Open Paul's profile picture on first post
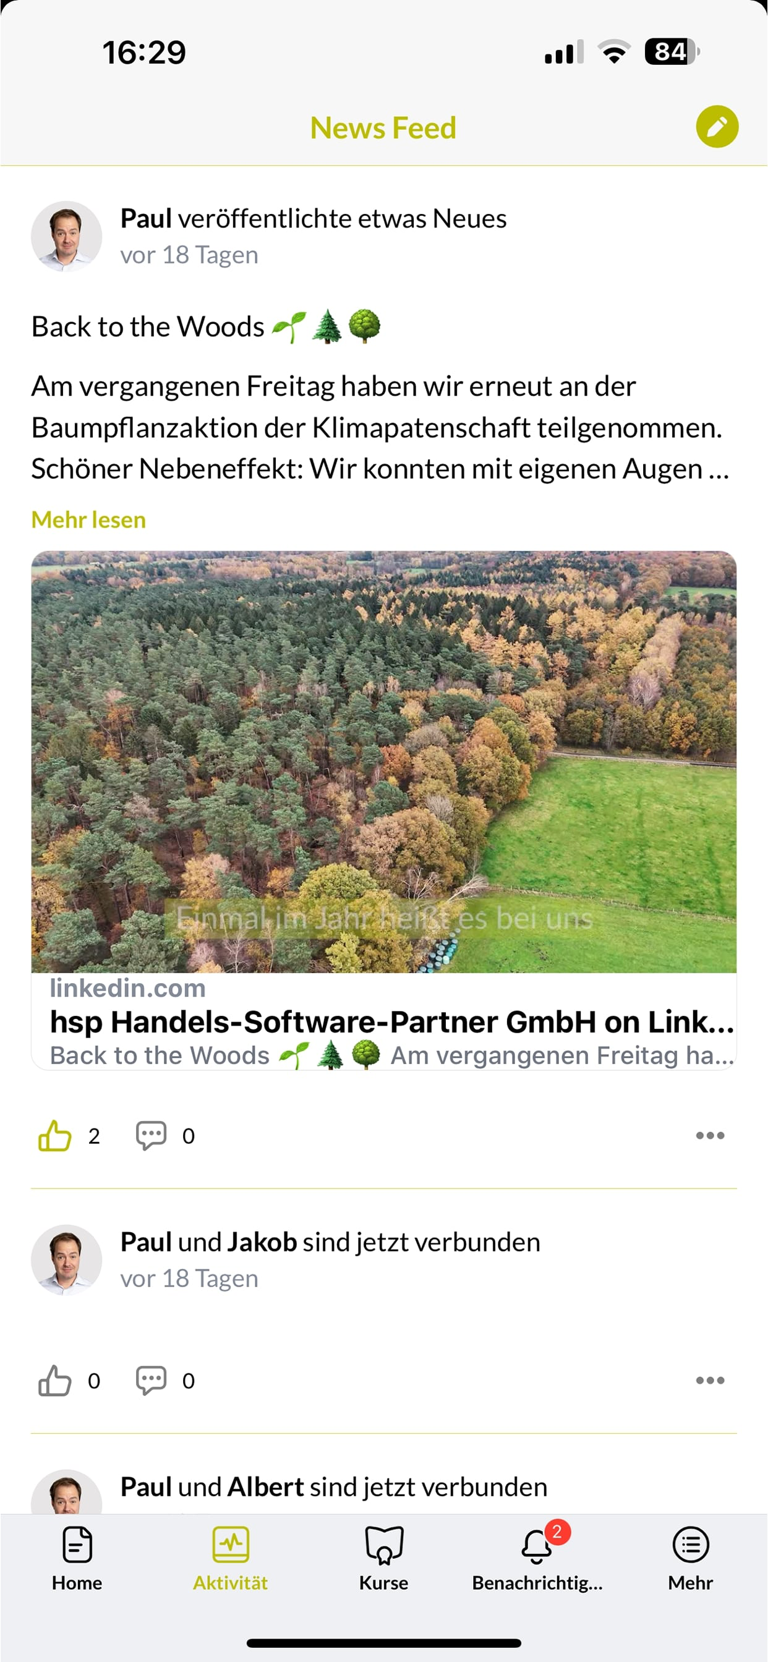The image size is (768, 1662). tap(67, 236)
